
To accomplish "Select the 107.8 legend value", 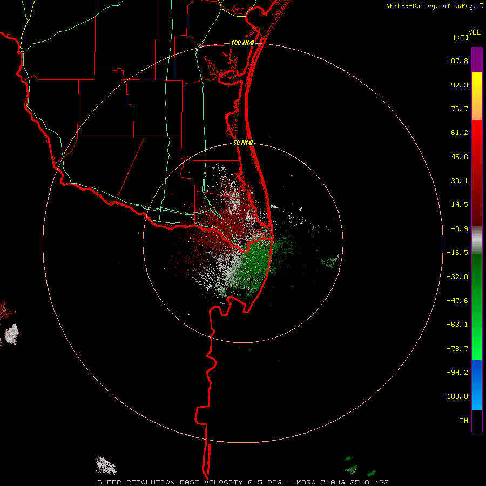I will pyautogui.click(x=457, y=61).
